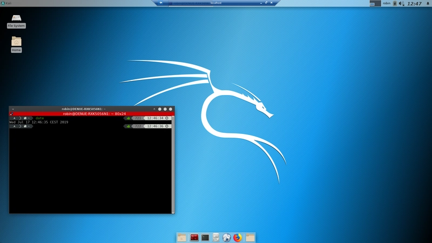The height and width of the screenshot is (243, 432).
Task: Maximize the terminal window
Action: coord(165,109)
